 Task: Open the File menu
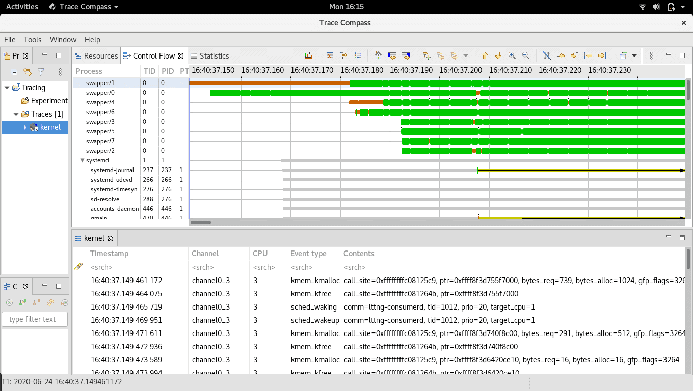(10, 40)
